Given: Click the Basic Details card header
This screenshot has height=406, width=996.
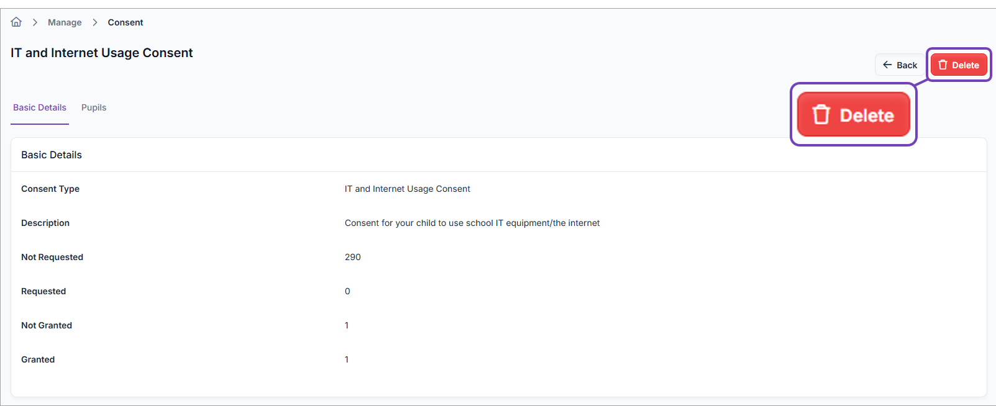Looking at the screenshot, I should click(52, 155).
